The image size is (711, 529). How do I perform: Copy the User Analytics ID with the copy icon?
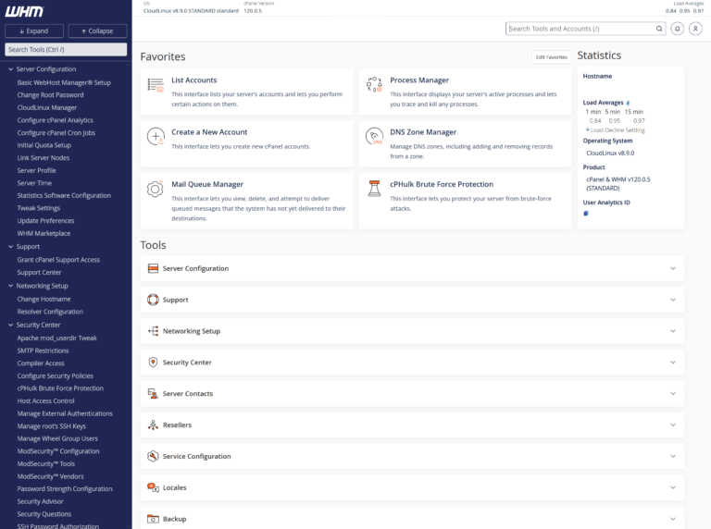coord(586,214)
